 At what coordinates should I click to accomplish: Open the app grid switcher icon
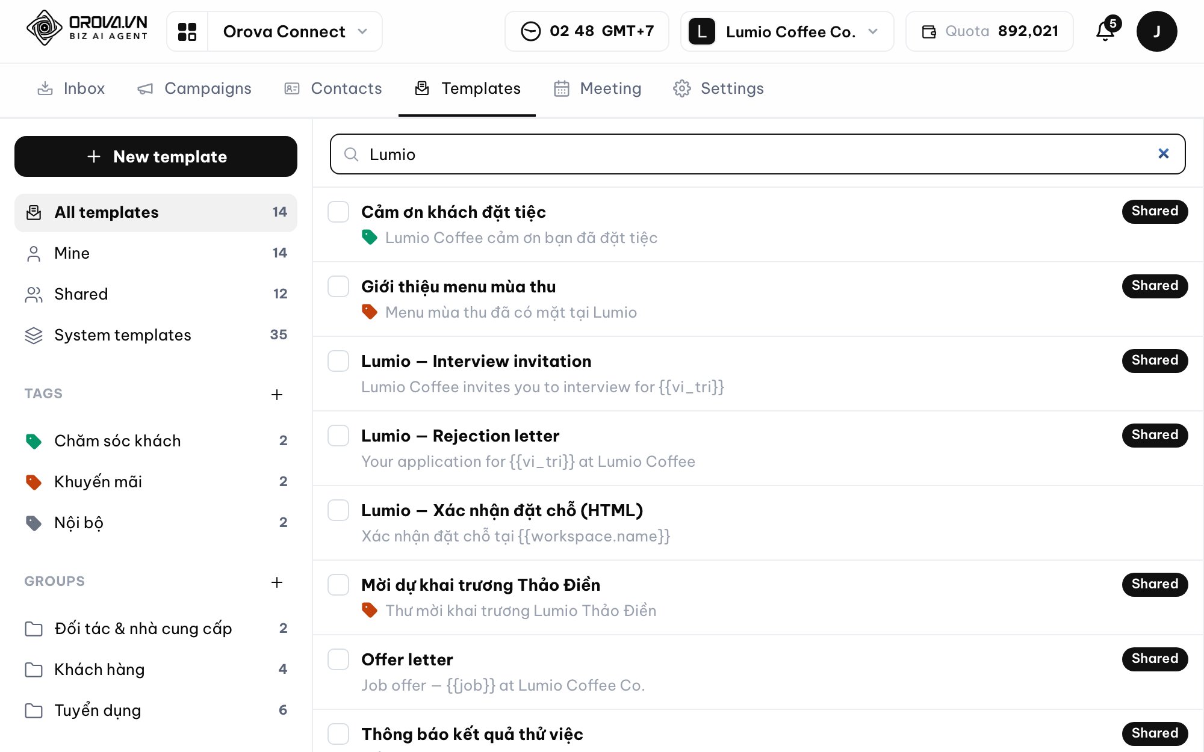click(x=187, y=31)
